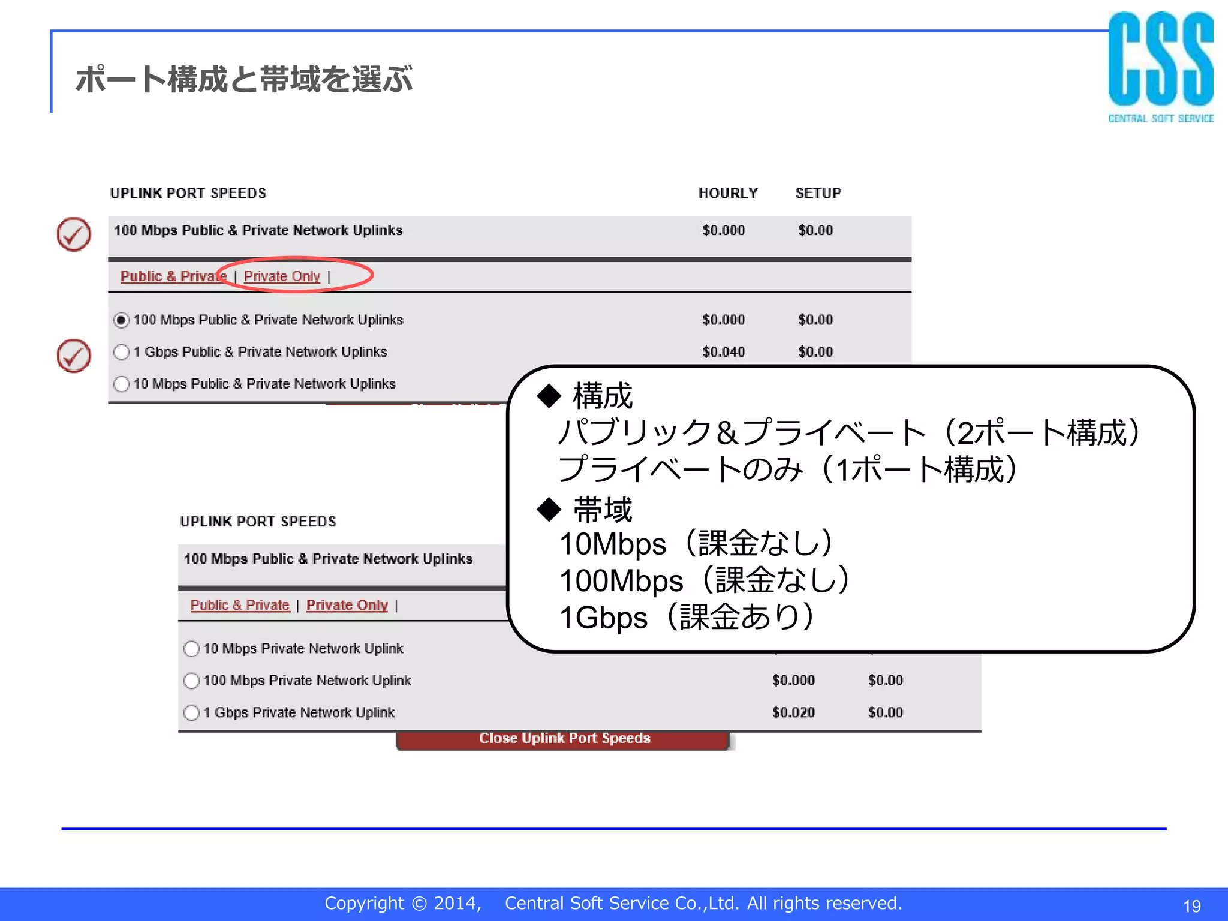Click $0.000 hourly price of 100 Mbps Private Uplink
The height and width of the screenshot is (921, 1228).
794,681
